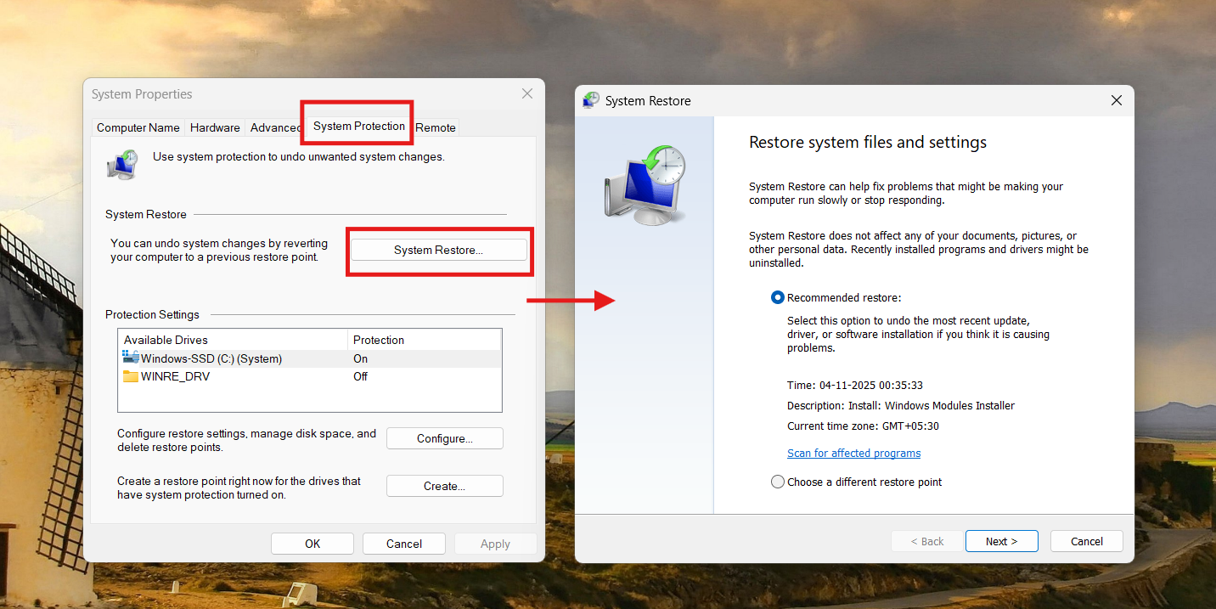Click the System Restore clock illustration
The width and height of the screenshot is (1216, 609).
pos(645,183)
